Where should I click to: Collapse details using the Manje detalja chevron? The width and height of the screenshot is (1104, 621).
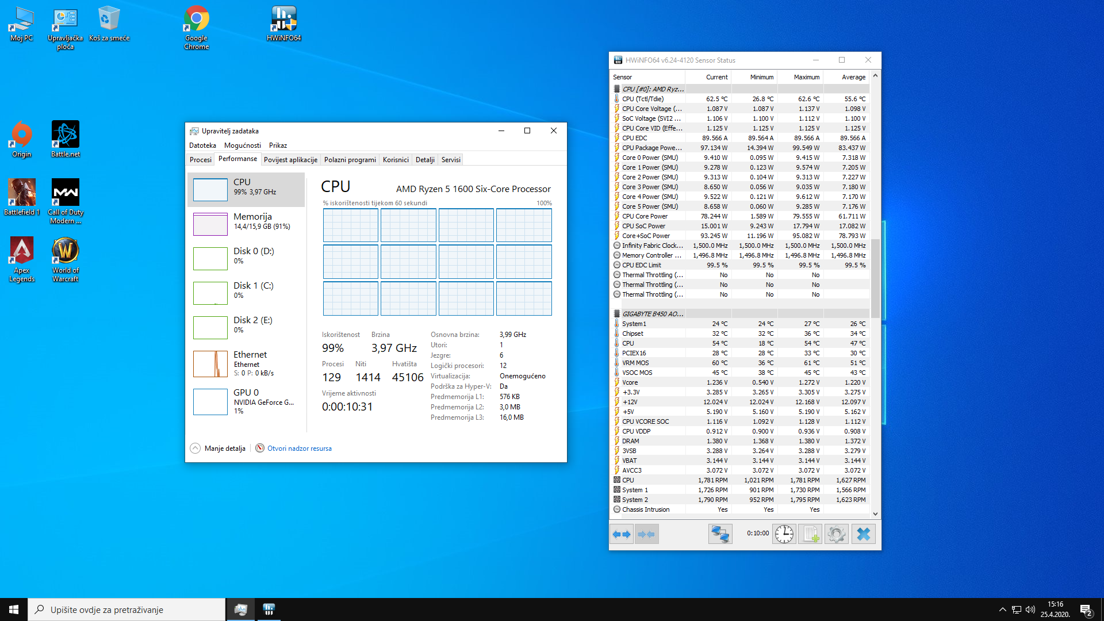pyautogui.click(x=195, y=448)
